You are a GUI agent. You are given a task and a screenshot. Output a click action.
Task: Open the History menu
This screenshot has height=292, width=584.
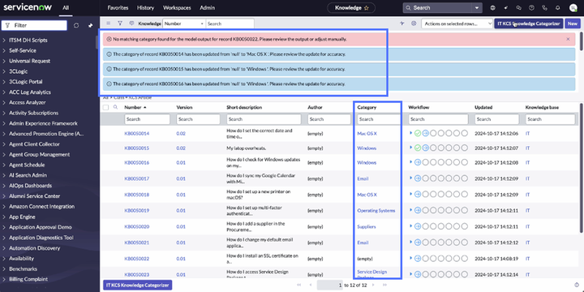pyautogui.click(x=145, y=7)
